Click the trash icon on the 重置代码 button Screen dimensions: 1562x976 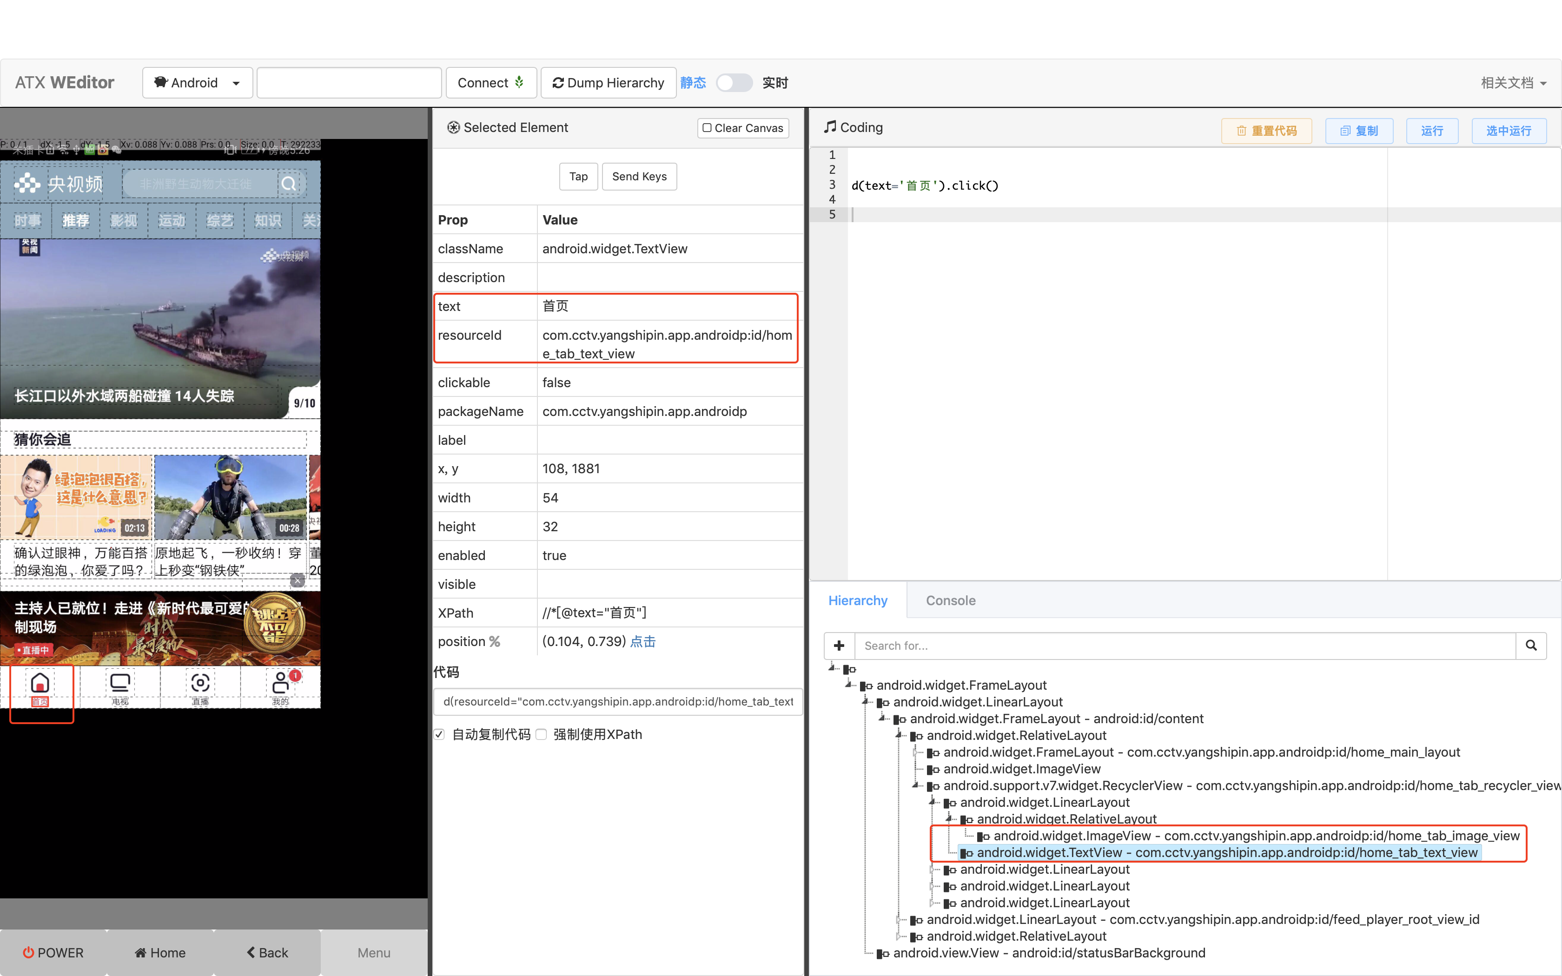point(1242,131)
